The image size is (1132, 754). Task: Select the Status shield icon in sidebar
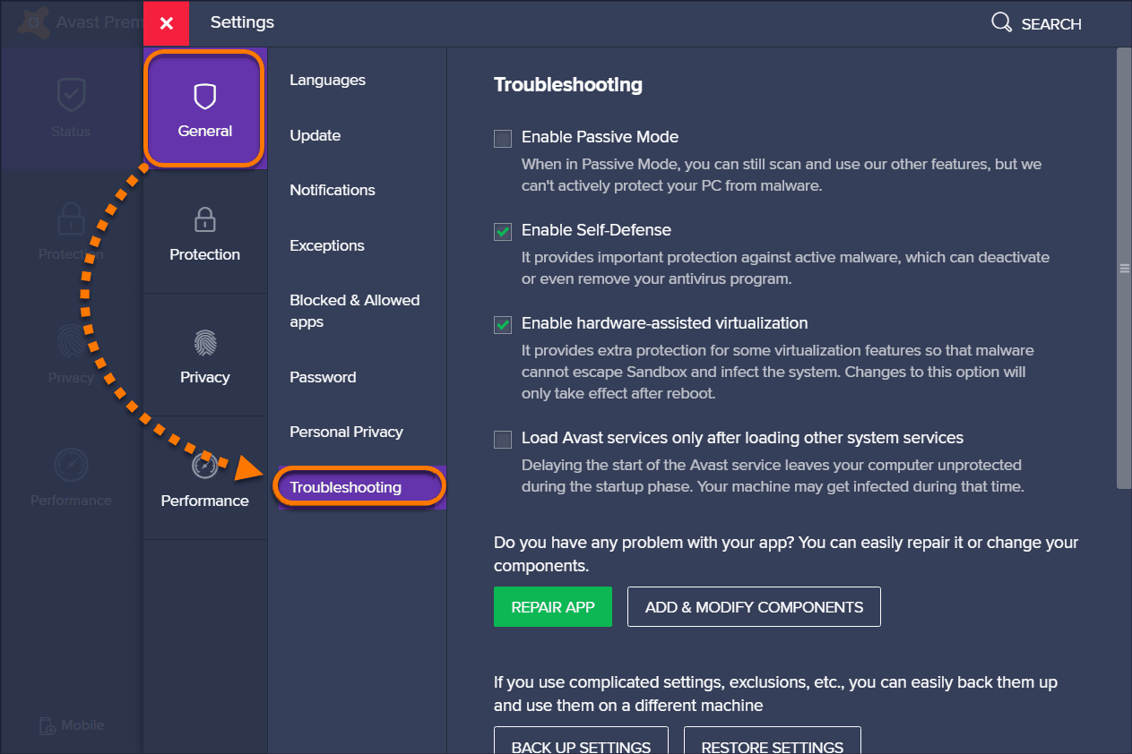point(71,95)
